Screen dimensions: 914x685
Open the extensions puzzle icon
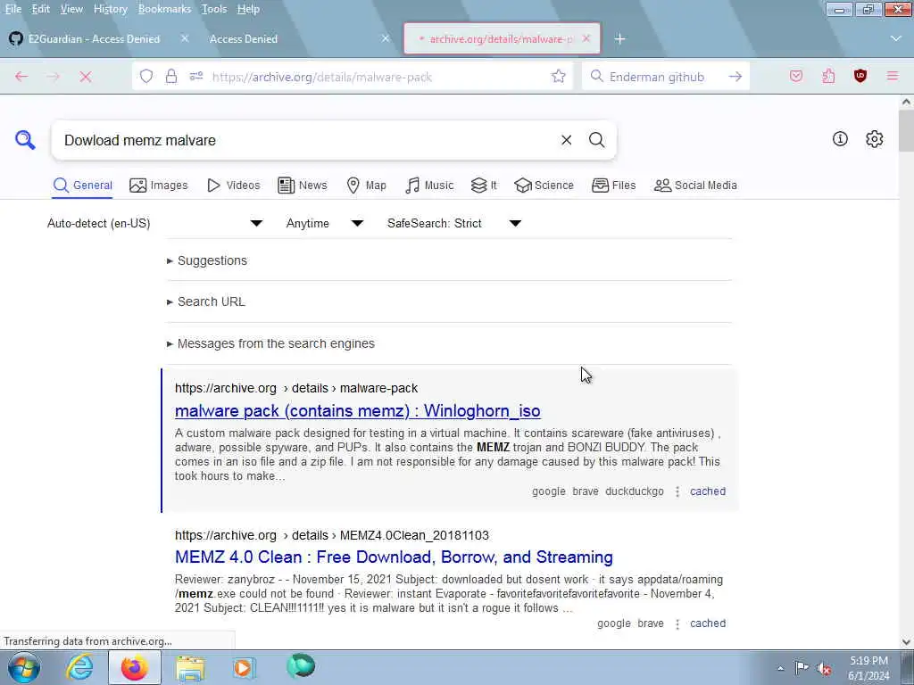coord(828,77)
